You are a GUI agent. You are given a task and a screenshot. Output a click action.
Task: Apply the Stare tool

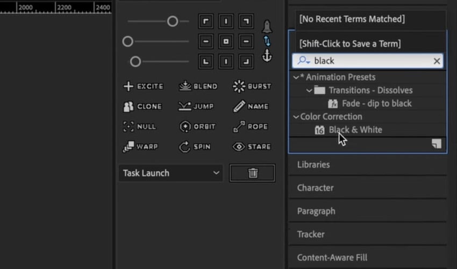(252, 147)
